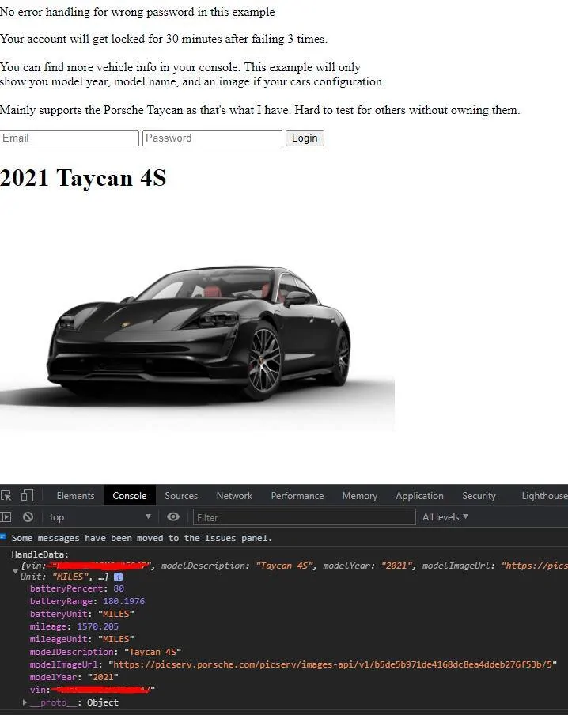Click the 2021 Taycan 4S heading

pos(83,177)
